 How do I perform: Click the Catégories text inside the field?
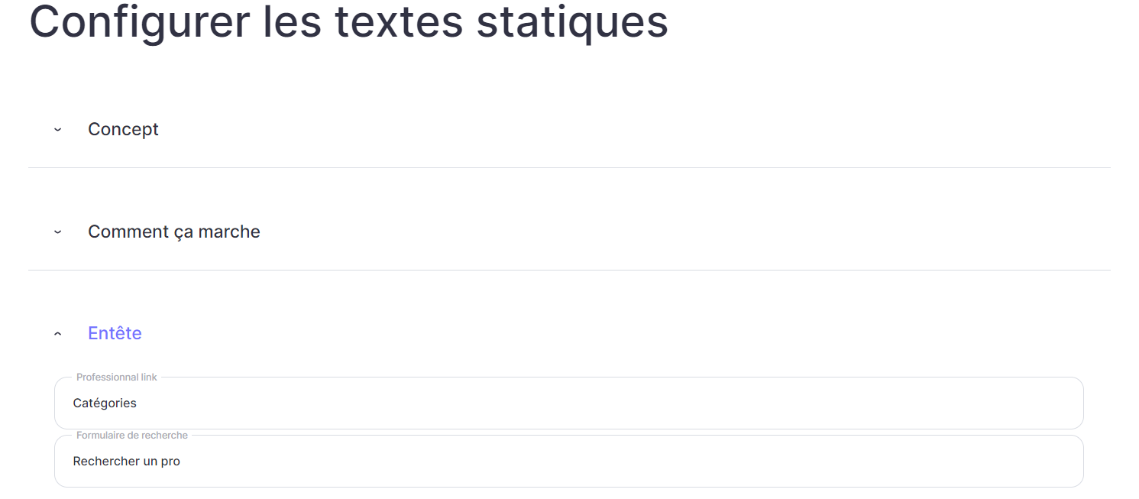click(105, 403)
